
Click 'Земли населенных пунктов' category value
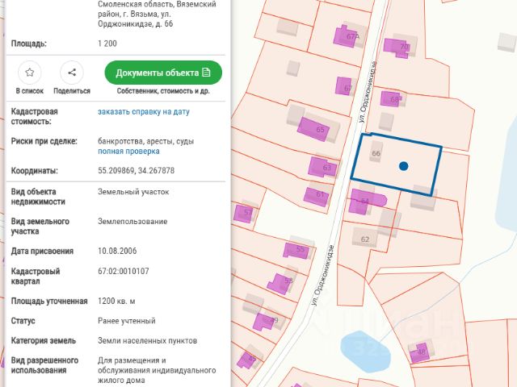pyautogui.click(x=147, y=340)
